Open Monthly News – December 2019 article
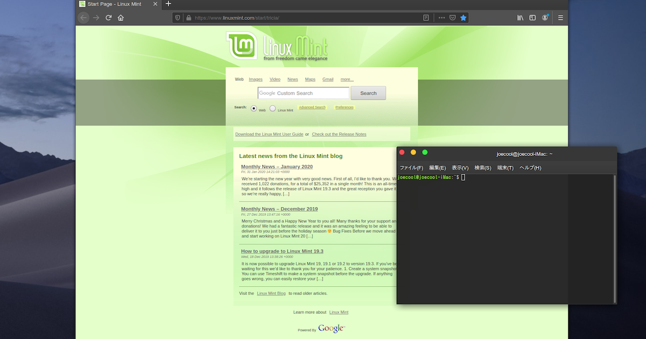The image size is (646, 339). pyautogui.click(x=279, y=209)
